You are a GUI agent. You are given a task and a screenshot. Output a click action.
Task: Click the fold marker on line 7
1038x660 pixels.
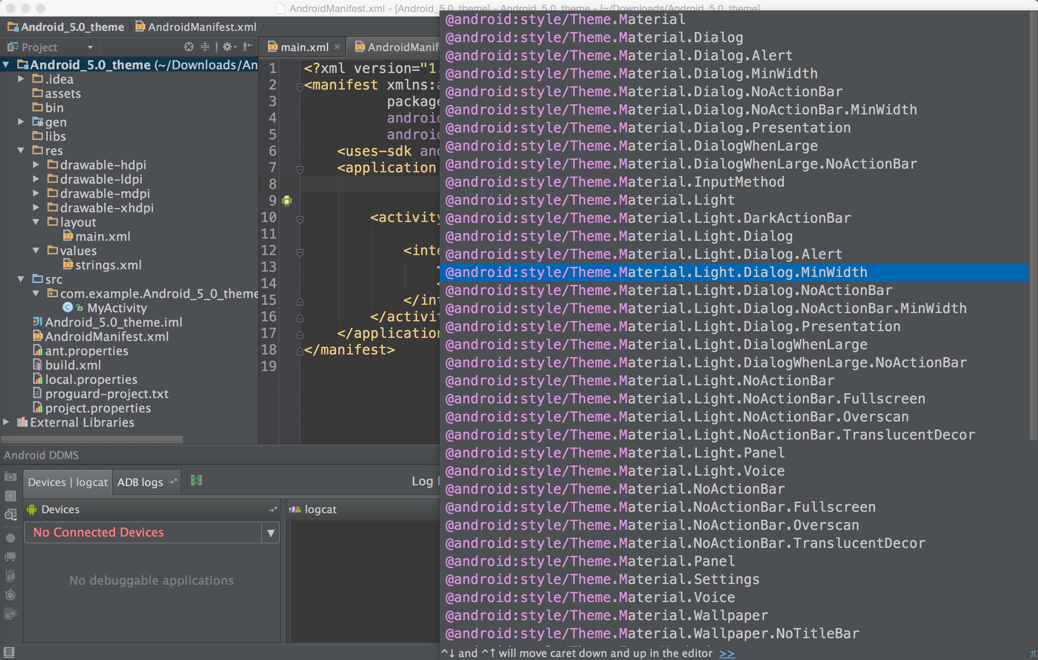[x=300, y=170]
